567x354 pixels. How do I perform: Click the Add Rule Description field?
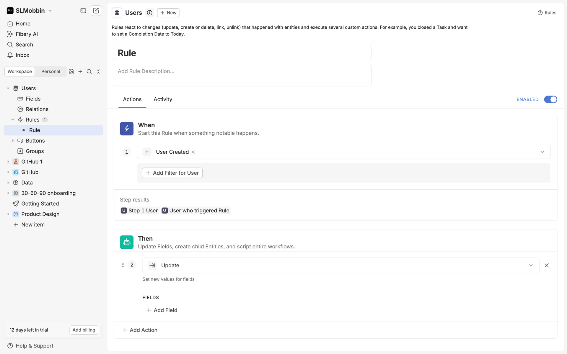click(242, 75)
